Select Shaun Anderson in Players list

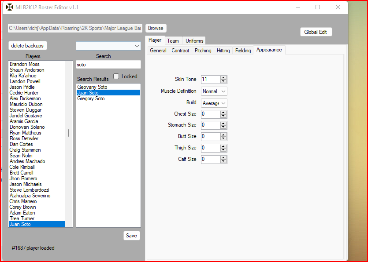pyautogui.click(x=37, y=70)
